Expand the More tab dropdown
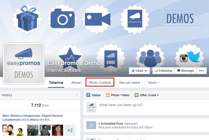The height and width of the screenshot is (140, 209). tap(153, 83)
